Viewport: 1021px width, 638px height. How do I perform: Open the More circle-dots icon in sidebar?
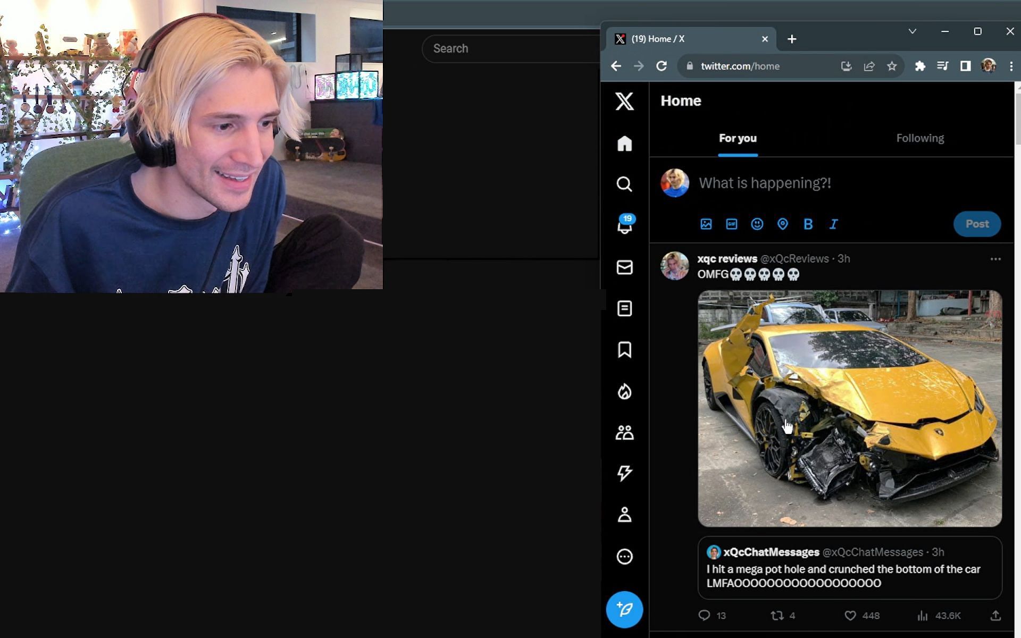pos(624,557)
